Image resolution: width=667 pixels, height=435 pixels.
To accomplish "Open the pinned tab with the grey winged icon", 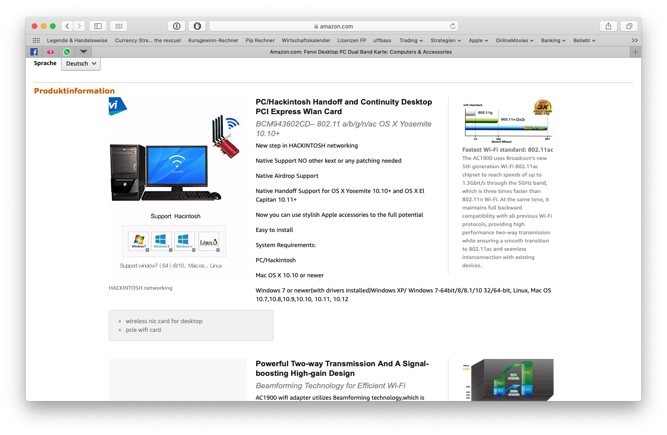I will (x=84, y=52).
